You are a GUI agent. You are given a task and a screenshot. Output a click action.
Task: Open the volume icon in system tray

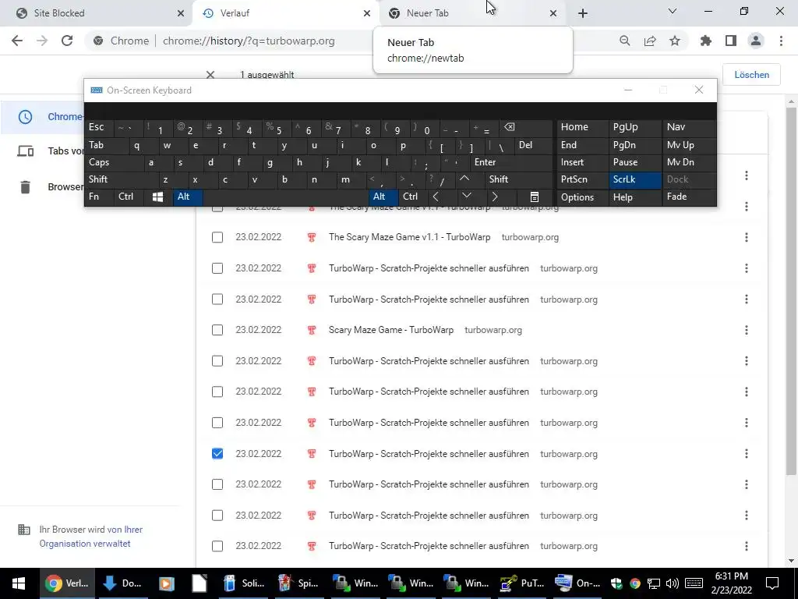[673, 583]
